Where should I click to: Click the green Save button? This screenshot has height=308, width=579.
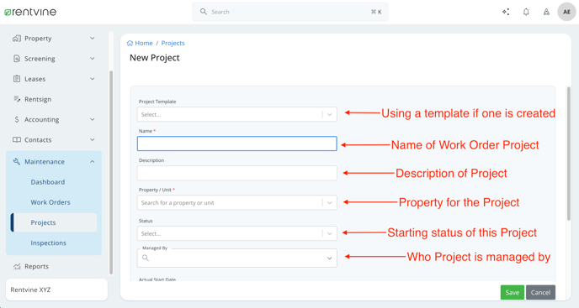[x=513, y=293]
